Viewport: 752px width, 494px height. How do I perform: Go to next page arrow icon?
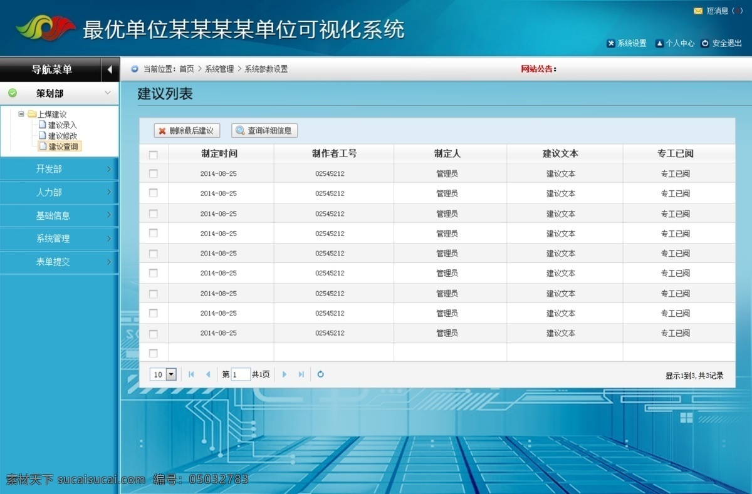coord(285,374)
